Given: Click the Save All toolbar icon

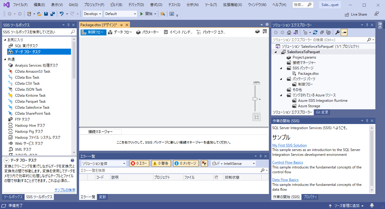Looking at the screenshot, I should (x=52, y=14).
